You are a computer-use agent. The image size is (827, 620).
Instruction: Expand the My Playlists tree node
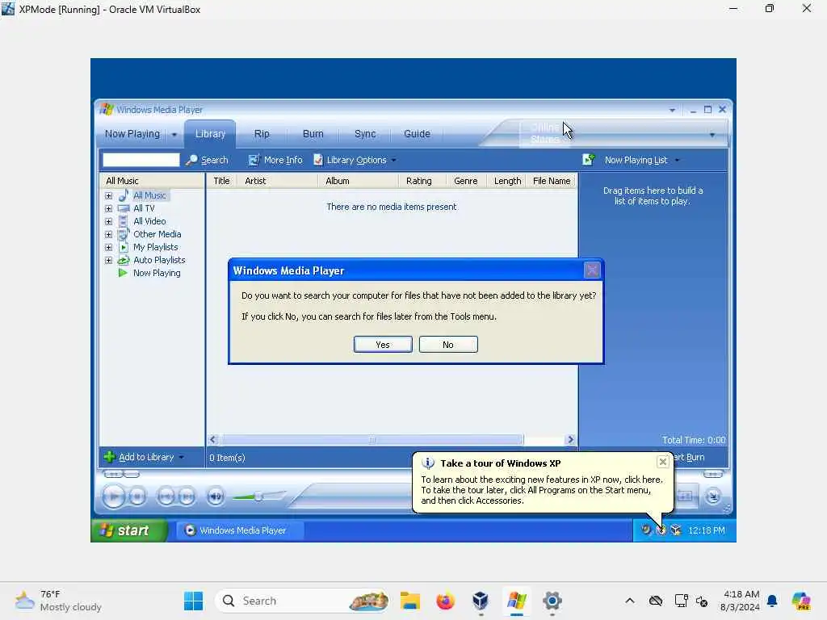[x=109, y=247]
